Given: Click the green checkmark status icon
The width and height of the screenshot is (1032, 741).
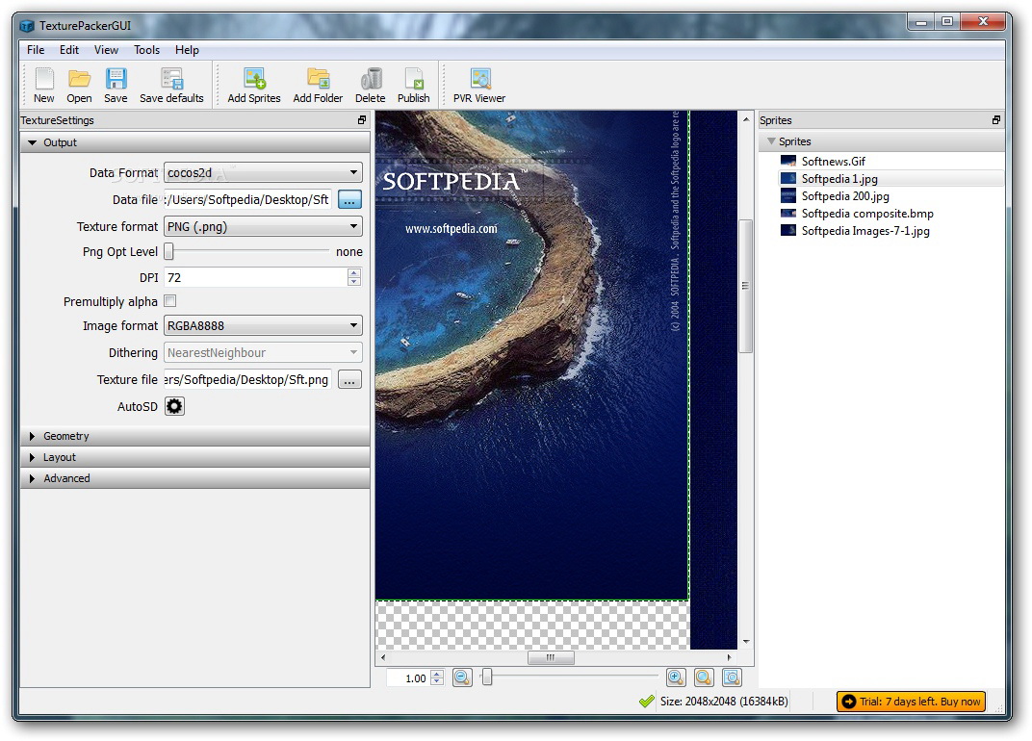Looking at the screenshot, I should pyautogui.click(x=646, y=702).
